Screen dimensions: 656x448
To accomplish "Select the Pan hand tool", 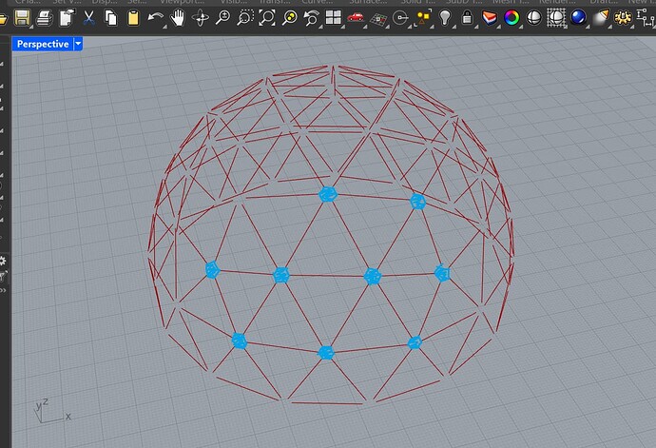I will [x=178, y=18].
